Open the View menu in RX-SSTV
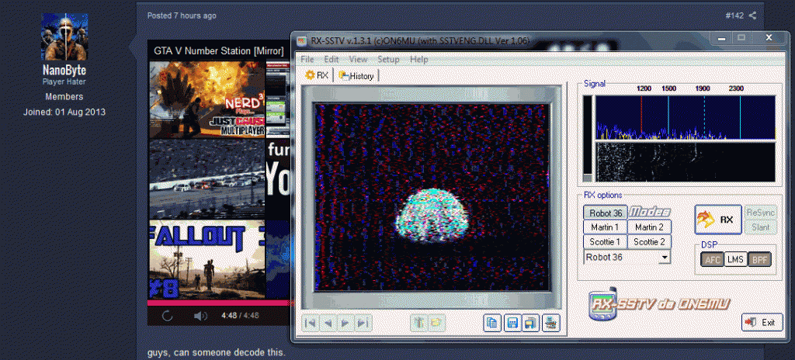795x360 pixels. coord(359,59)
